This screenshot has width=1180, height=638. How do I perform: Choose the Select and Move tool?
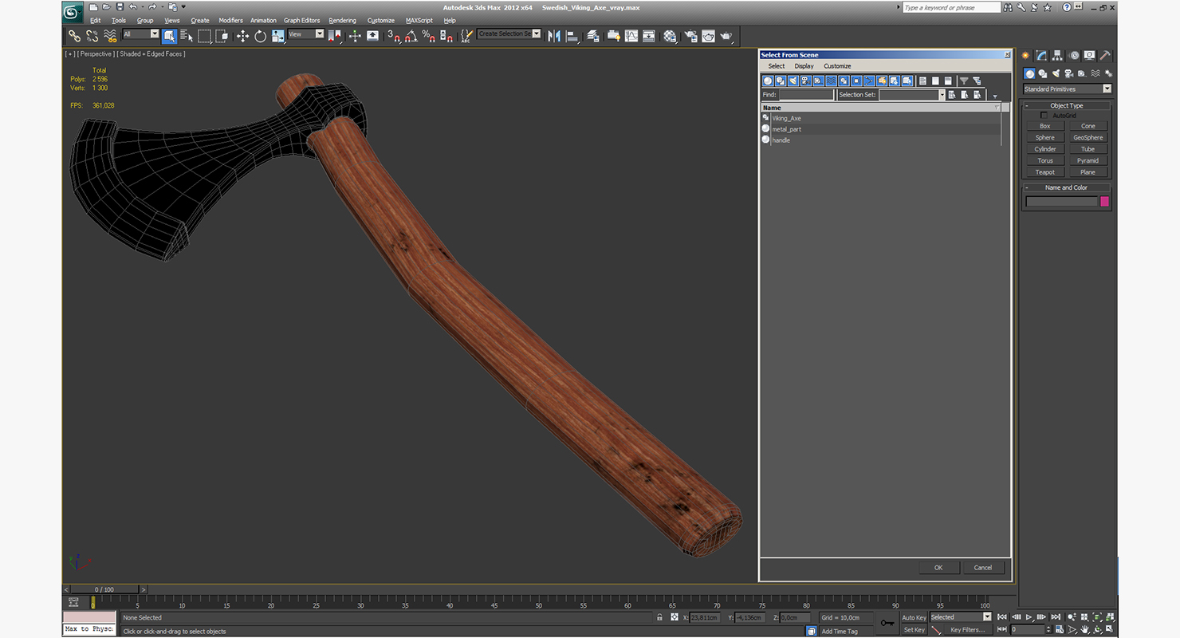[242, 36]
